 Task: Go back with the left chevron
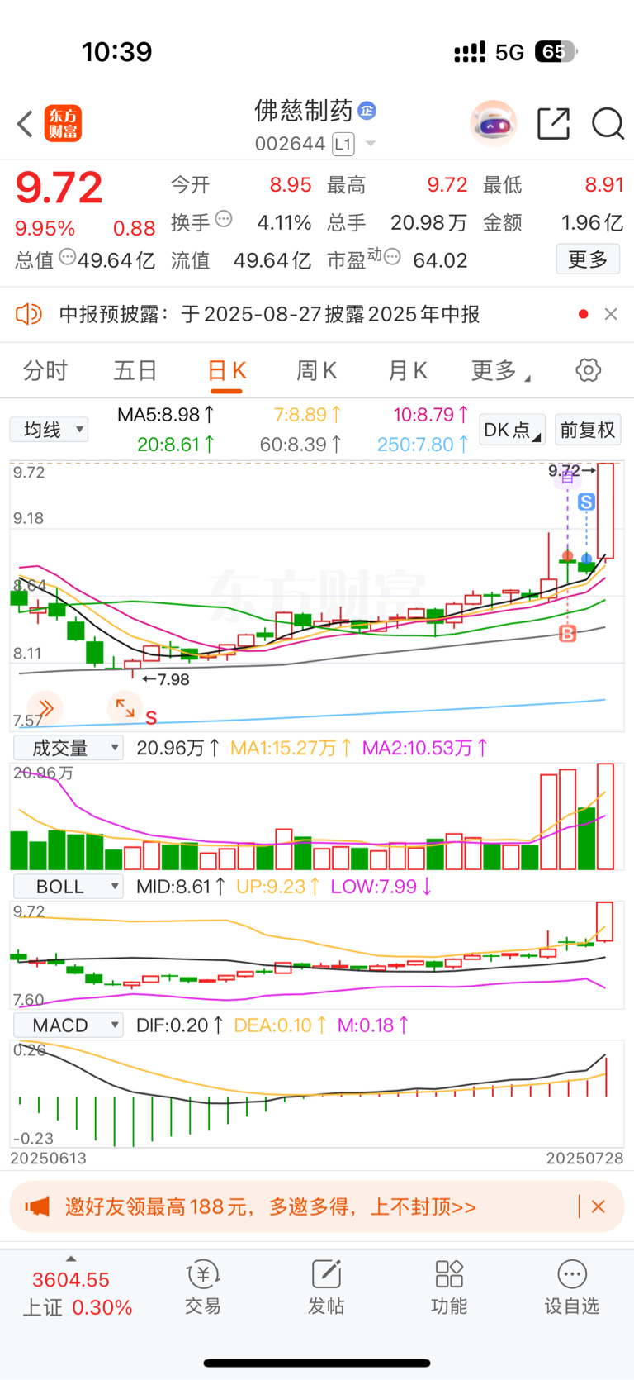click(25, 125)
